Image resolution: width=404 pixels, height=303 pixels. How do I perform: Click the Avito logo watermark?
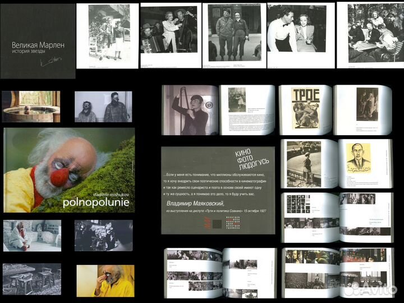(x=370, y=288)
